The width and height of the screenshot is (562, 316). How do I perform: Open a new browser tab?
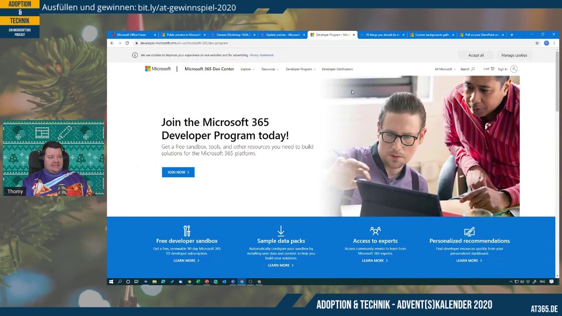[512, 35]
